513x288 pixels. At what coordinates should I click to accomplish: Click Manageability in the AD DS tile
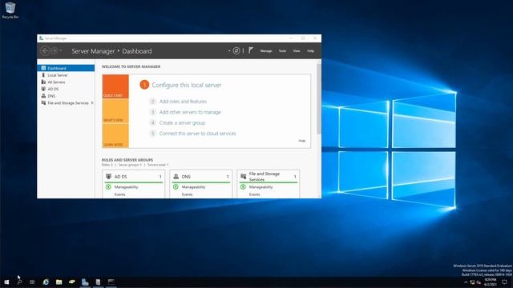[x=127, y=187]
